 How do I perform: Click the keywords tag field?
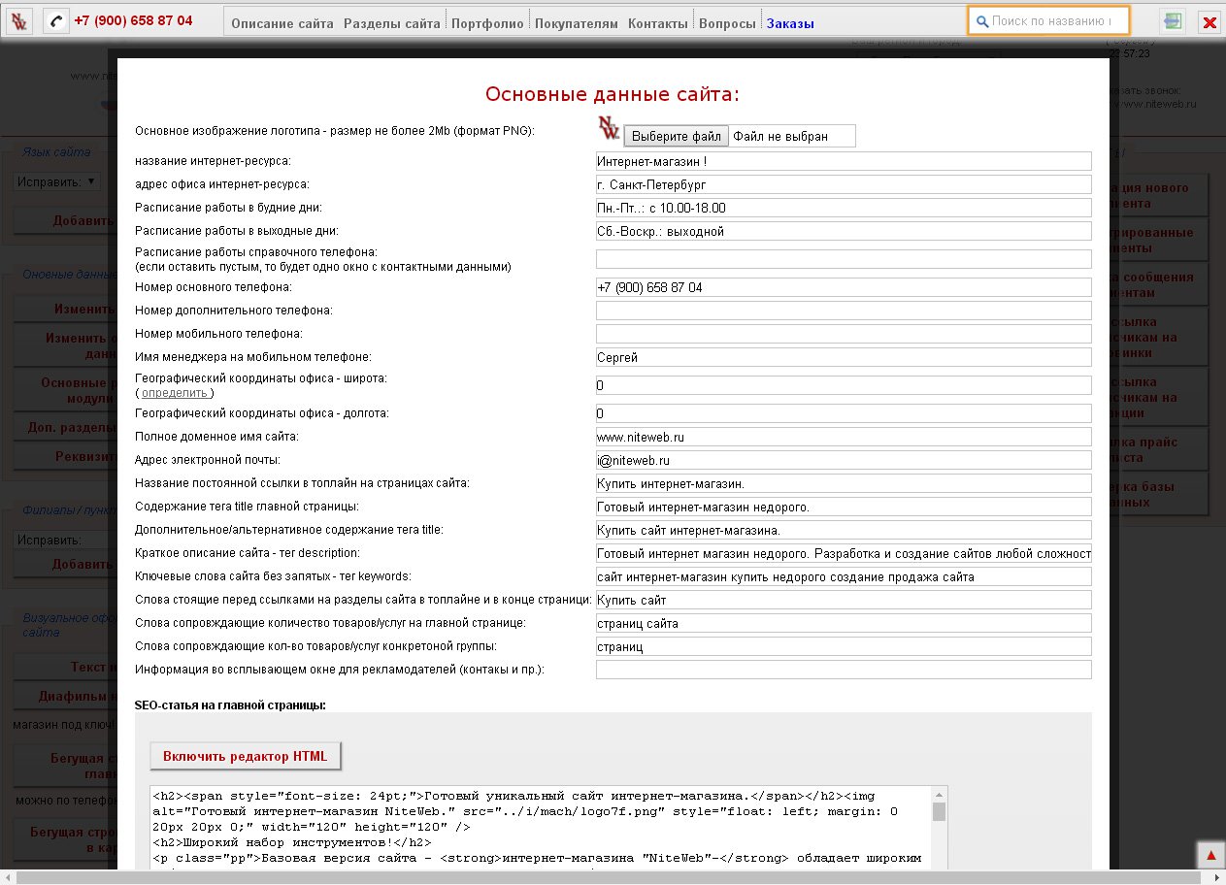[844, 576]
